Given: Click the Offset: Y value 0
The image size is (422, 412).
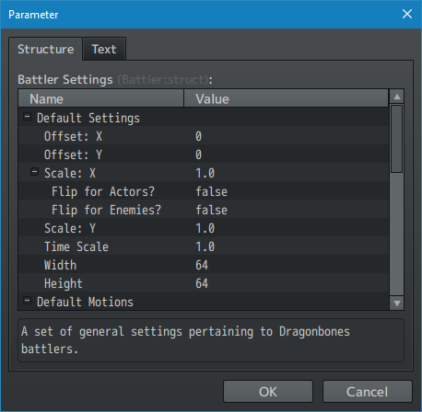Looking at the screenshot, I should (199, 154).
